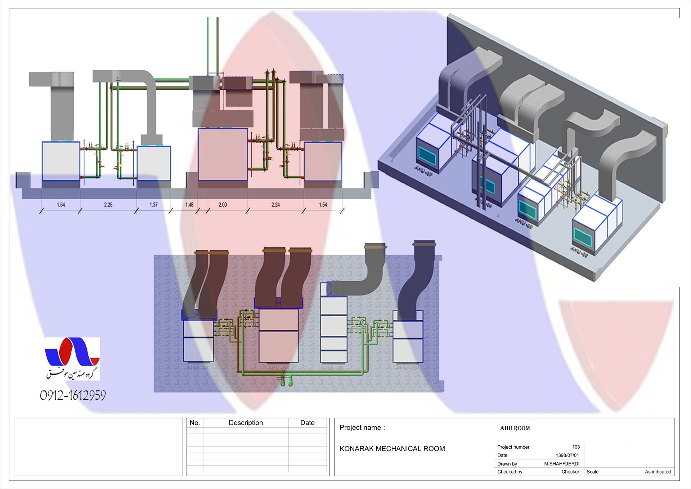Click the Checker value
Viewport: 691px width, 489px height.
(570, 472)
